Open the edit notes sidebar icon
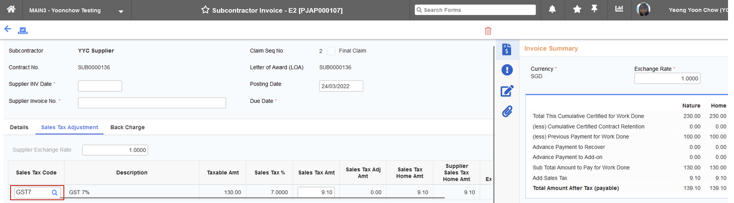Screen dimensions: 734x203 point(507,91)
